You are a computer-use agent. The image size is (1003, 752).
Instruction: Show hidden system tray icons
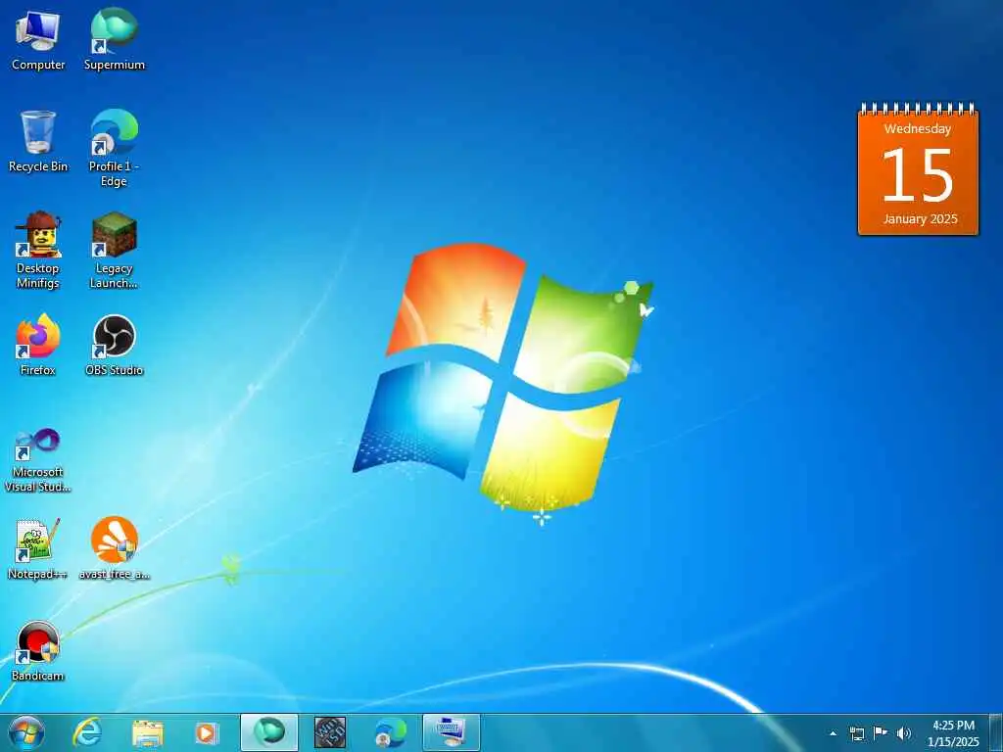833,734
